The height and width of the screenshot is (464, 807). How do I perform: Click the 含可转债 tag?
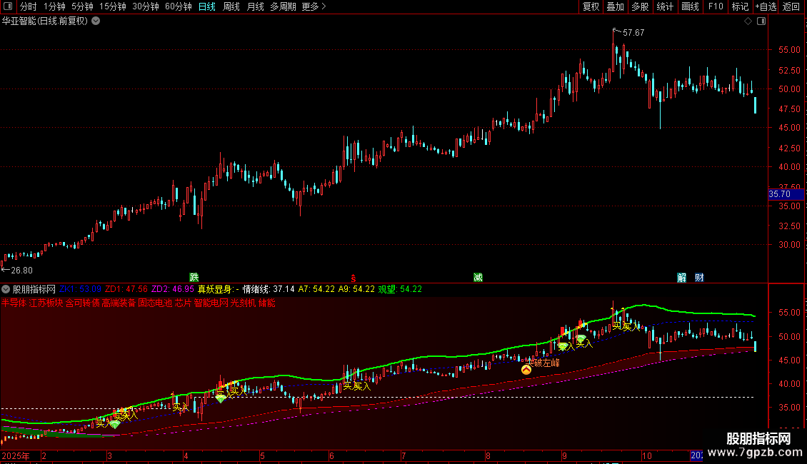tap(82, 303)
